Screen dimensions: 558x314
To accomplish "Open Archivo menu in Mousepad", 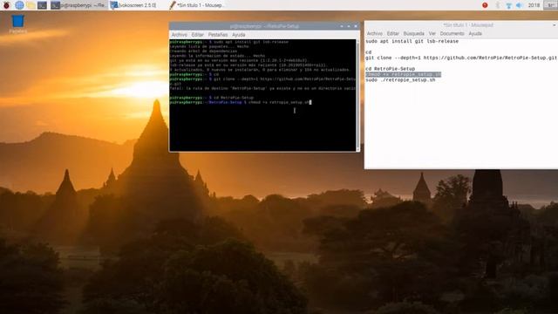I will coord(374,33).
